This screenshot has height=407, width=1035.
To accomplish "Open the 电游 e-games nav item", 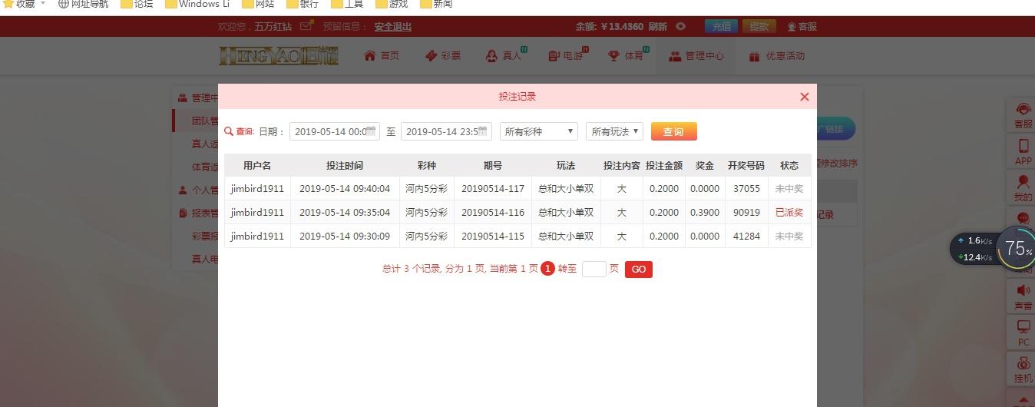I will click(567, 56).
